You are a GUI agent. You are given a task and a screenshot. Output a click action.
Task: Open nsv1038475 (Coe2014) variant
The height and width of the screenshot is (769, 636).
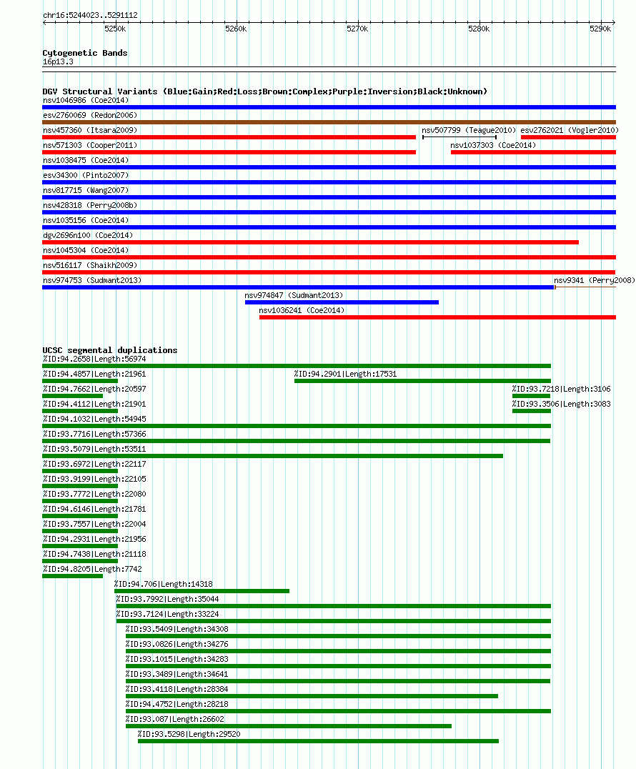pos(86,160)
